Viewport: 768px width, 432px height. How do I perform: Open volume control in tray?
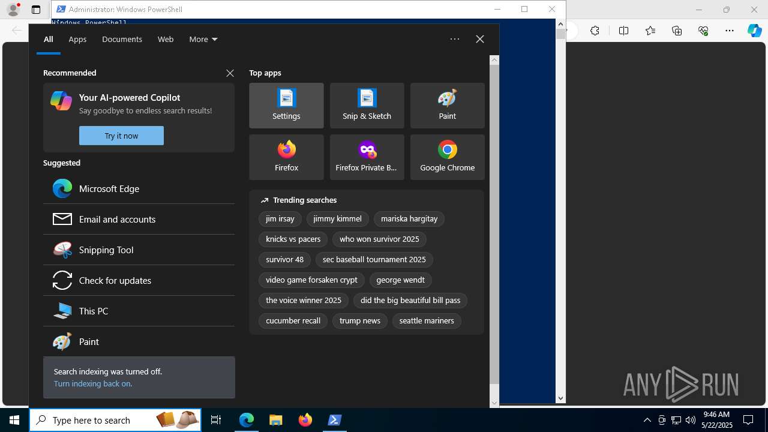tap(691, 420)
